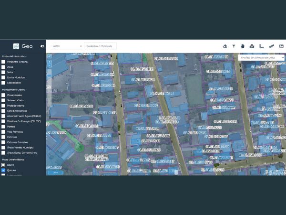
Task: Select the diagonal ruler measurement icon
Action: coord(272,46)
